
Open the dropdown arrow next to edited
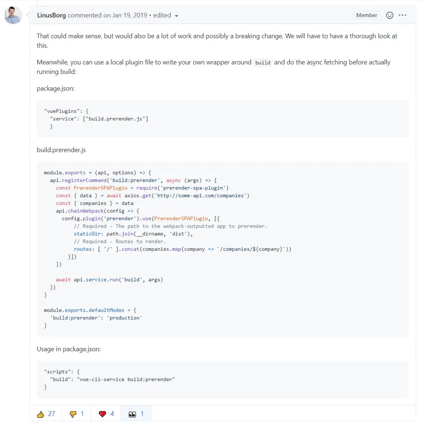point(176,16)
